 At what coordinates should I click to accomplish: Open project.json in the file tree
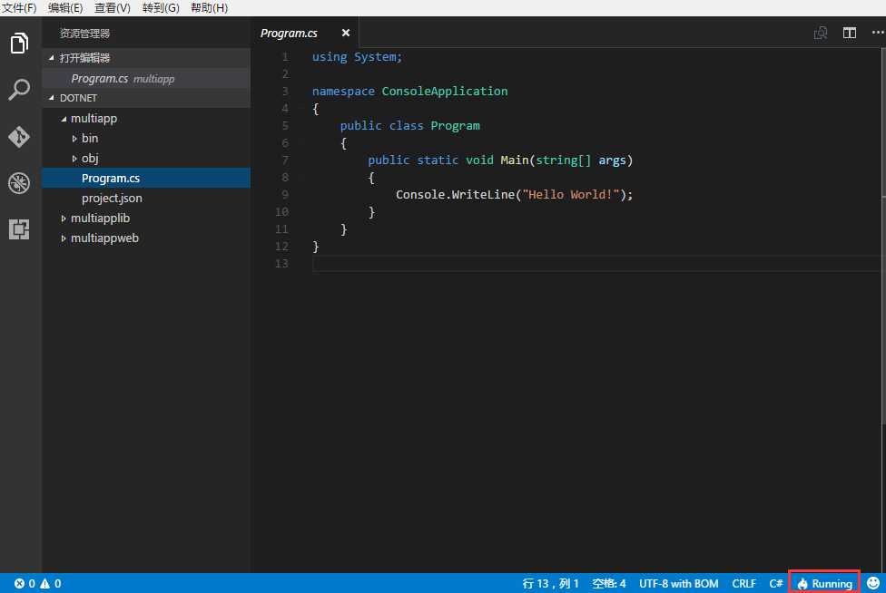[x=146, y=198]
